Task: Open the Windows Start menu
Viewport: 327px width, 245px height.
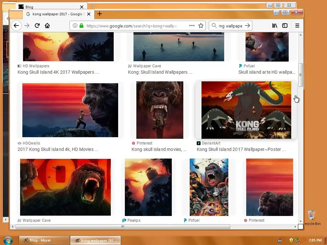Action: point(8,241)
